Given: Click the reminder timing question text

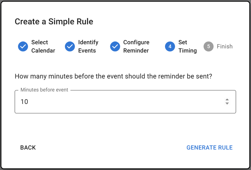Looking at the screenshot, I should coord(113,76).
